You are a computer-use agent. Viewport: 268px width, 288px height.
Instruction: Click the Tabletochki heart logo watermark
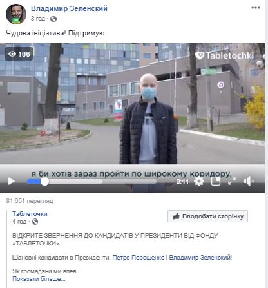tap(224, 55)
